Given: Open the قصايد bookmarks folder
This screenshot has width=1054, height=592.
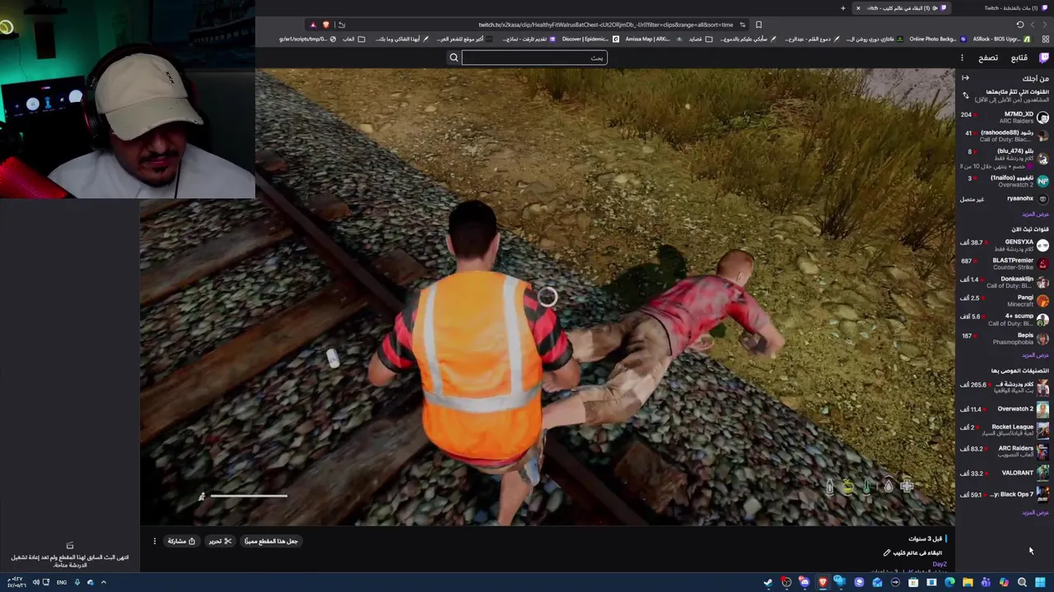Looking at the screenshot, I should (x=702, y=39).
